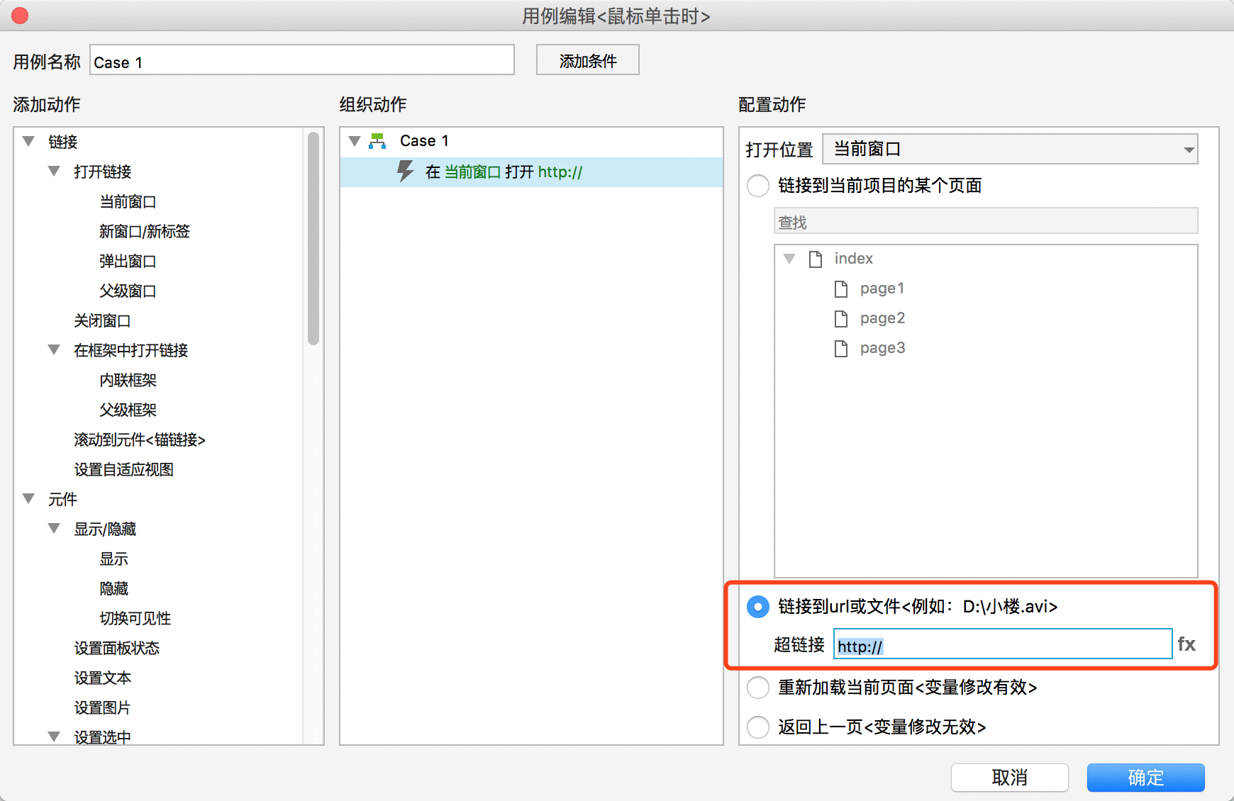Open the fx expression editor

coord(1186,644)
